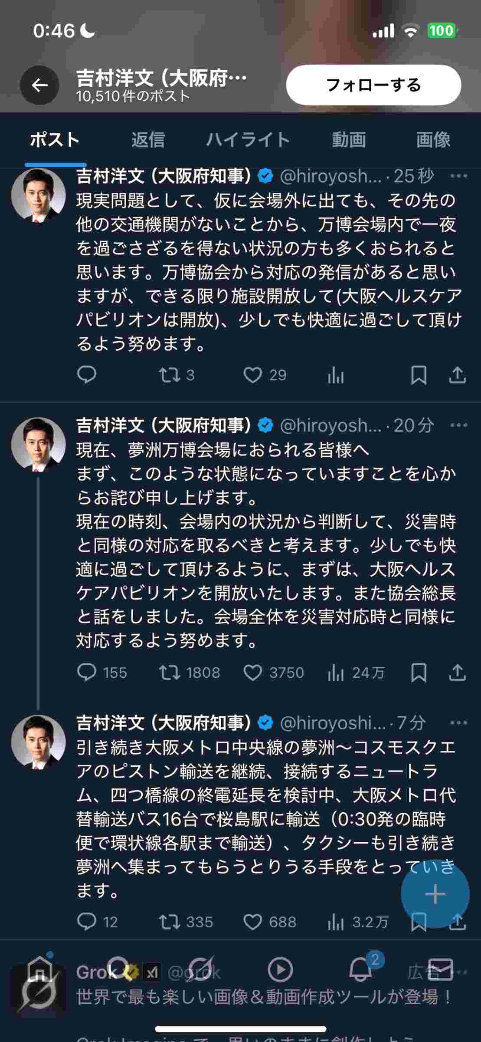The height and width of the screenshot is (1042, 481).
Task: Share the post posted 25 seconds ago
Action: [x=457, y=375]
